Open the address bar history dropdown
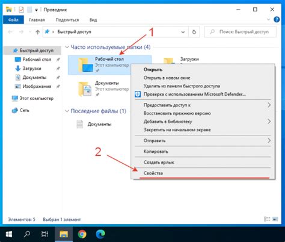Screen dimensions: 285x242 click(x=183, y=32)
